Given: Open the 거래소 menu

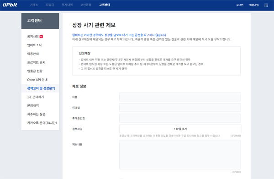Looking at the screenshot, I should (34, 5).
